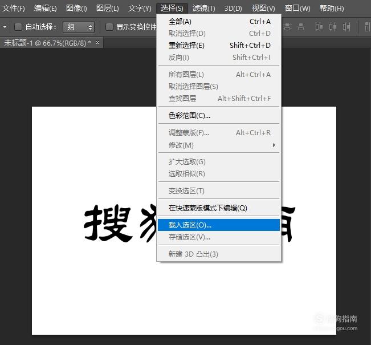371x345 pixels.
Task: Open the 文字(Y) menu
Action: click(x=140, y=9)
